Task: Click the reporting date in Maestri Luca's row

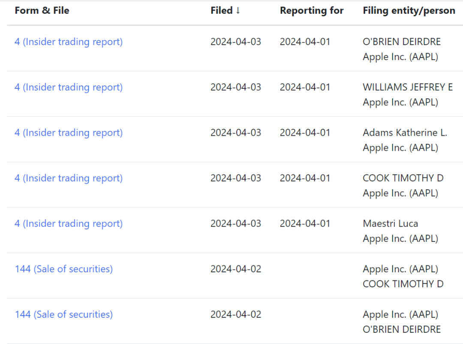Action: click(x=305, y=224)
